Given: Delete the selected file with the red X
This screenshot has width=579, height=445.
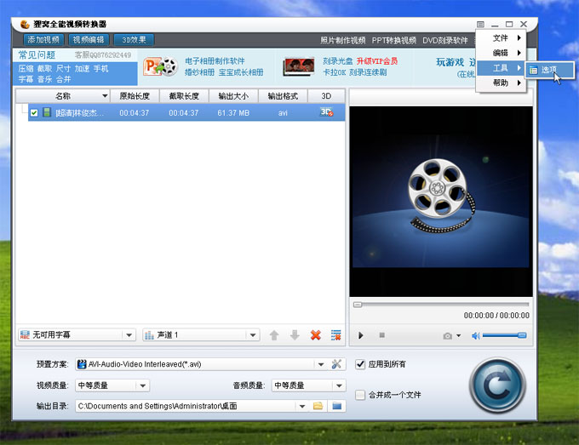Looking at the screenshot, I should pos(315,335).
